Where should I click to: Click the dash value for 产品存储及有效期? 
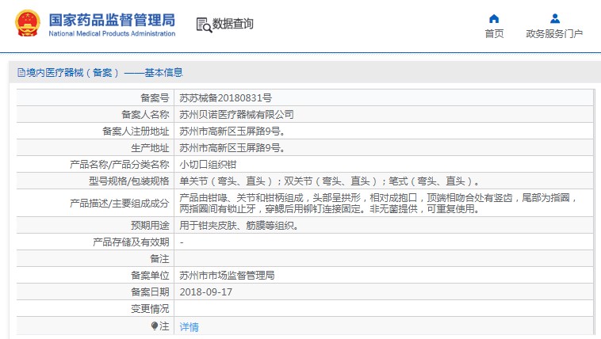point(182,242)
